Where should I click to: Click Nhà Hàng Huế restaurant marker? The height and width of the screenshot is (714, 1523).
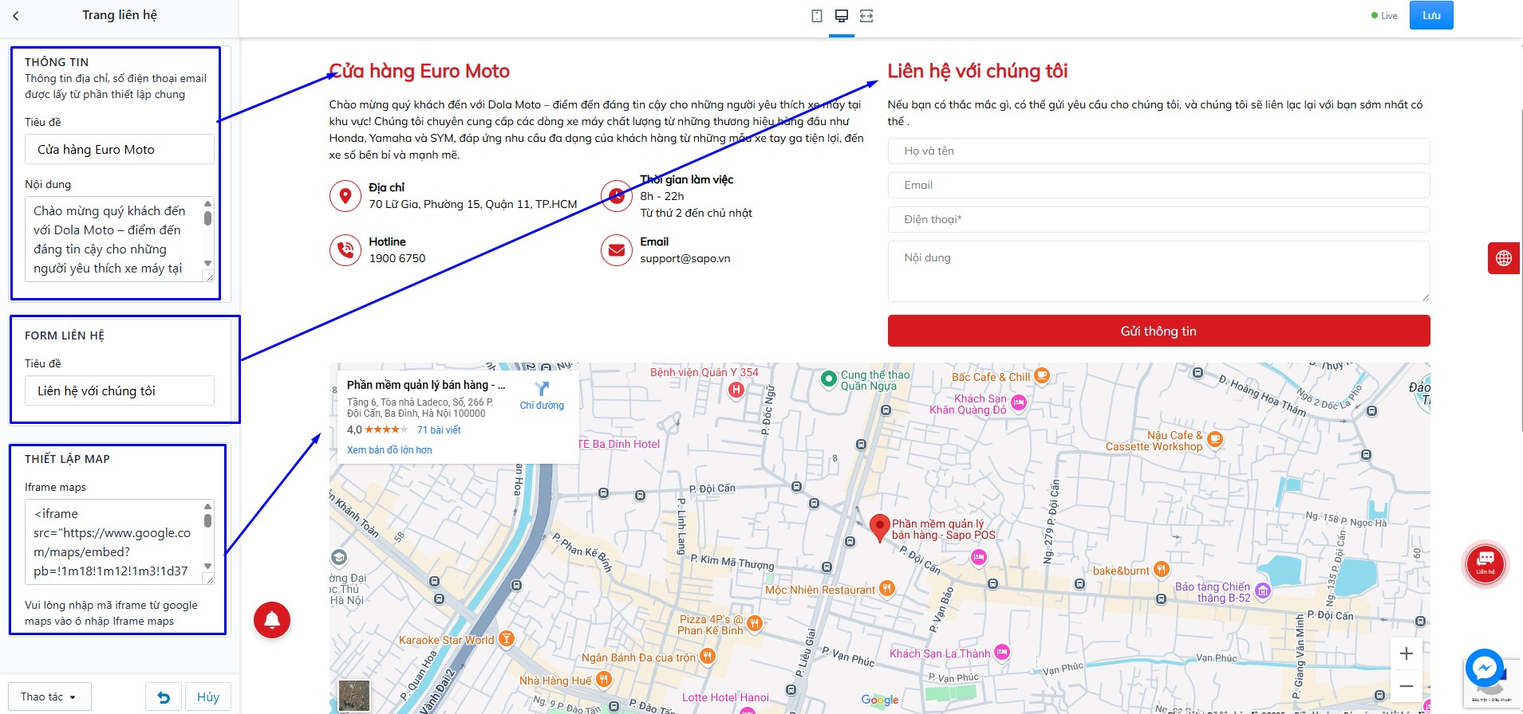pyautogui.click(x=604, y=679)
